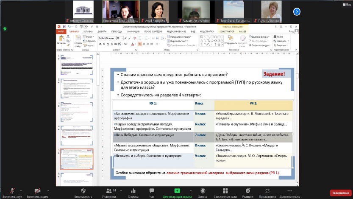Click the red Завершение button
Screen dimensions: 353x199
tap(340, 193)
